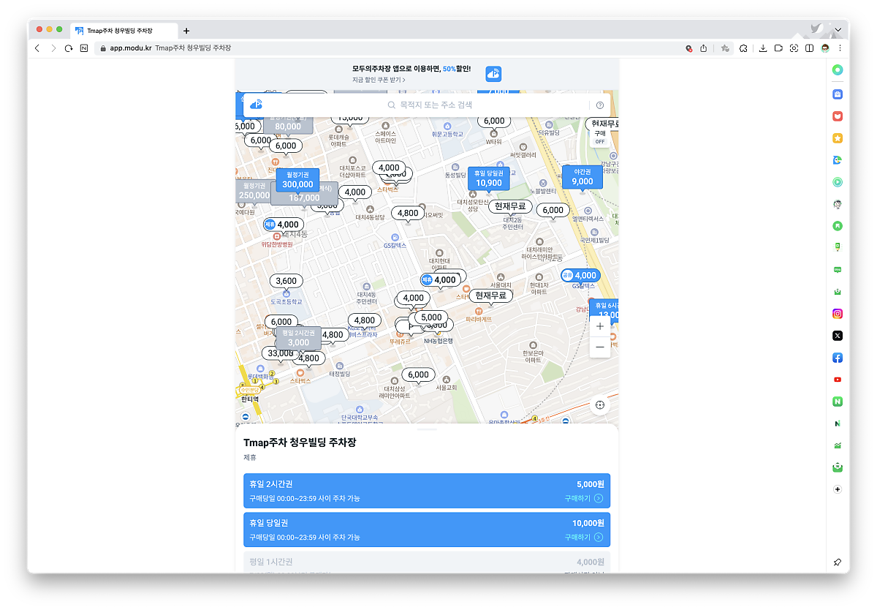Image resolution: width=877 pixels, height=610 pixels.
Task: Click the 목적지 또는 주소 검색 search field
Action: coord(430,105)
